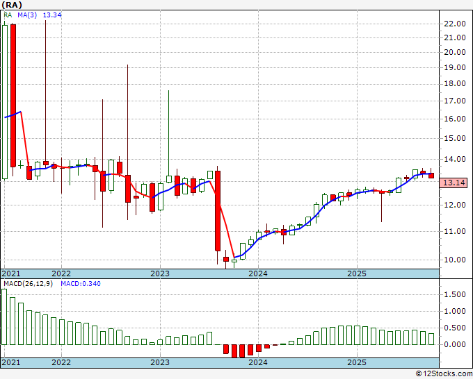Viewport: 473px width, 379px height.
Task: Click the 15.00 price axis label
Action: (455, 138)
